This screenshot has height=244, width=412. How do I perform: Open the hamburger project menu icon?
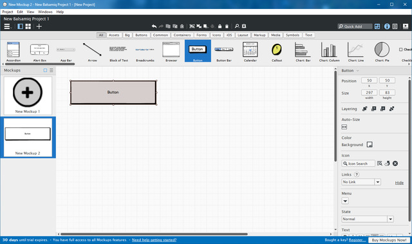pos(7,26)
